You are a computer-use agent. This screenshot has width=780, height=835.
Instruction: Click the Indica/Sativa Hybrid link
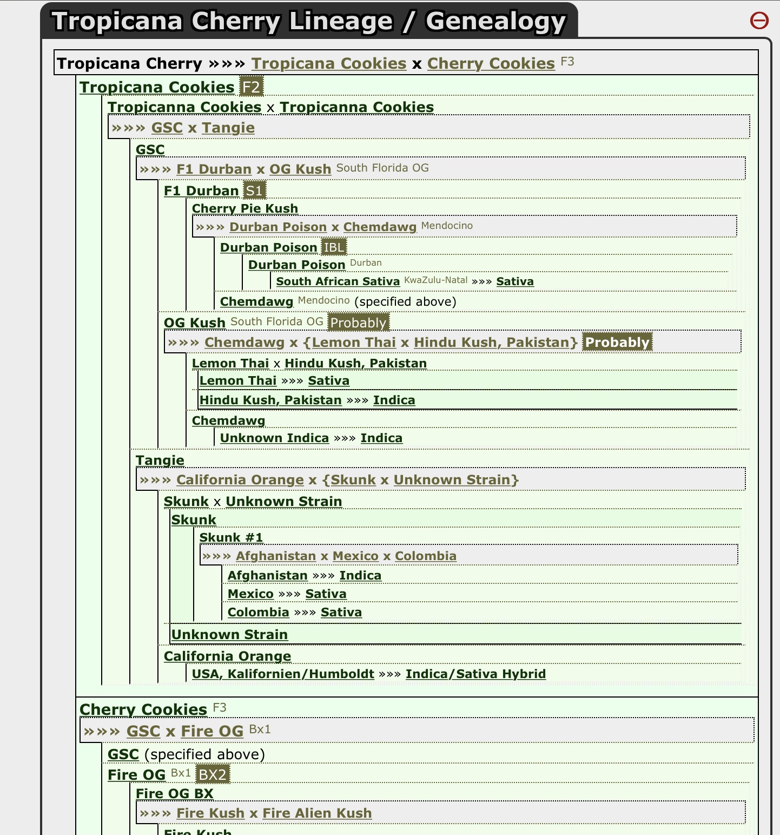tap(475, 674)
